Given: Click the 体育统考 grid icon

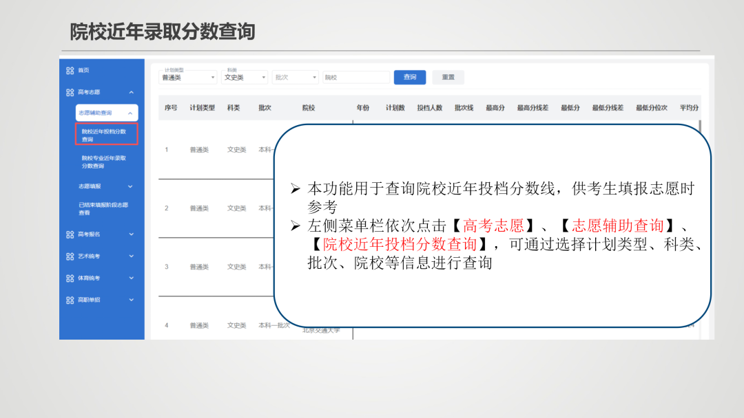Looking at the screenshot, I should coord(70,278).
